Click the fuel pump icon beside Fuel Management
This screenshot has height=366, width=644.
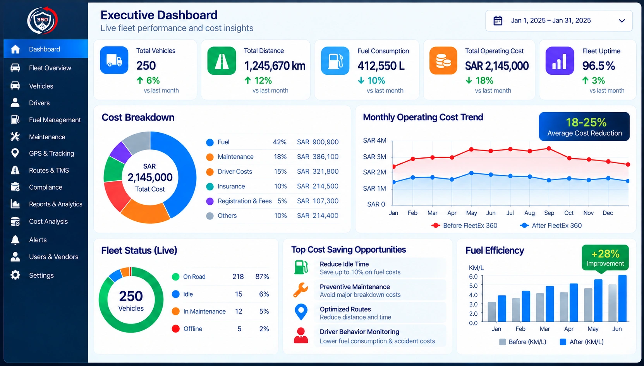point(15,120)
